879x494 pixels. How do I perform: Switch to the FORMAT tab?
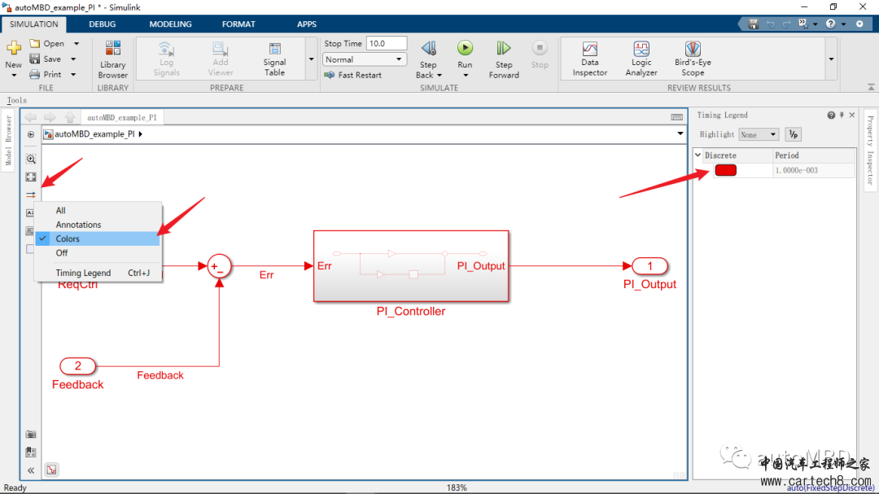[238, 24]
